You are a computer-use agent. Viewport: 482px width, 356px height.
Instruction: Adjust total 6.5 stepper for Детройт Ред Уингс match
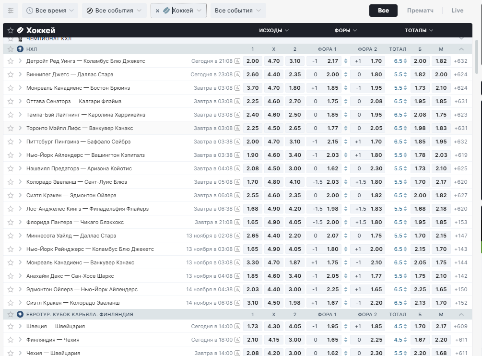click(405, 61)
